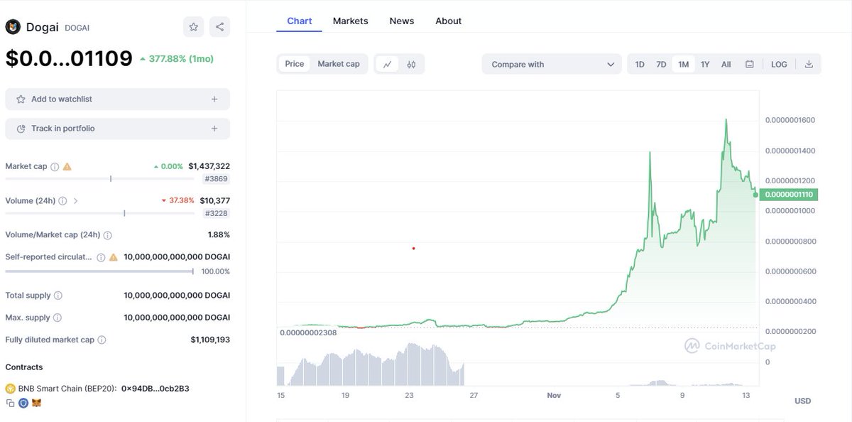Screen dimensions: 852x422
Task: Toggle Market cap view on the chart
Action: pos(339,63)
